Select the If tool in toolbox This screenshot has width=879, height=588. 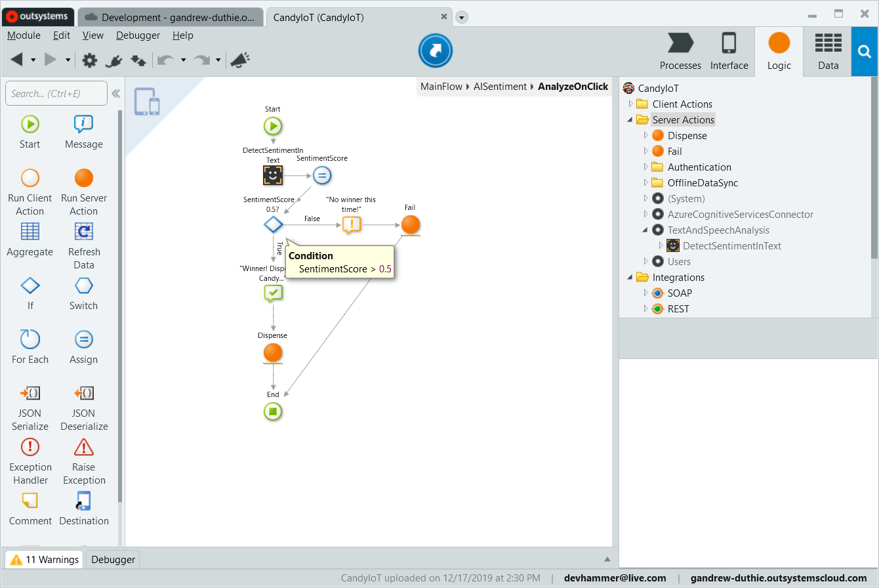pos(30,293)
